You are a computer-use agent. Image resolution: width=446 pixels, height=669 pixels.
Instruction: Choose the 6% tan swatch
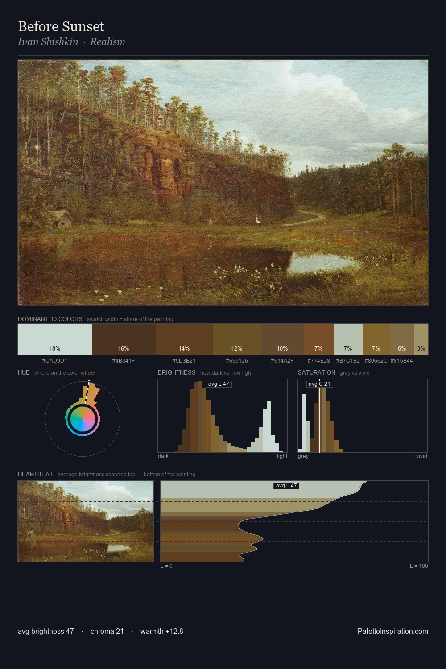pyautogui.click(x=402, y=339)
